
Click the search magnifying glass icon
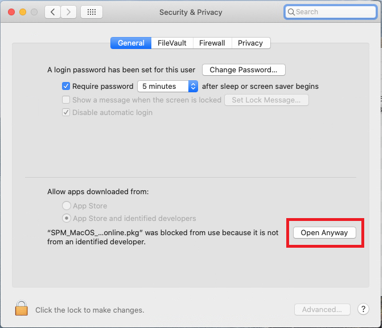(291, 12)
